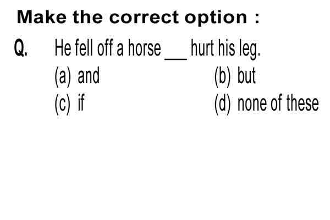Click the '(b)' option marker

pos(223,76)
